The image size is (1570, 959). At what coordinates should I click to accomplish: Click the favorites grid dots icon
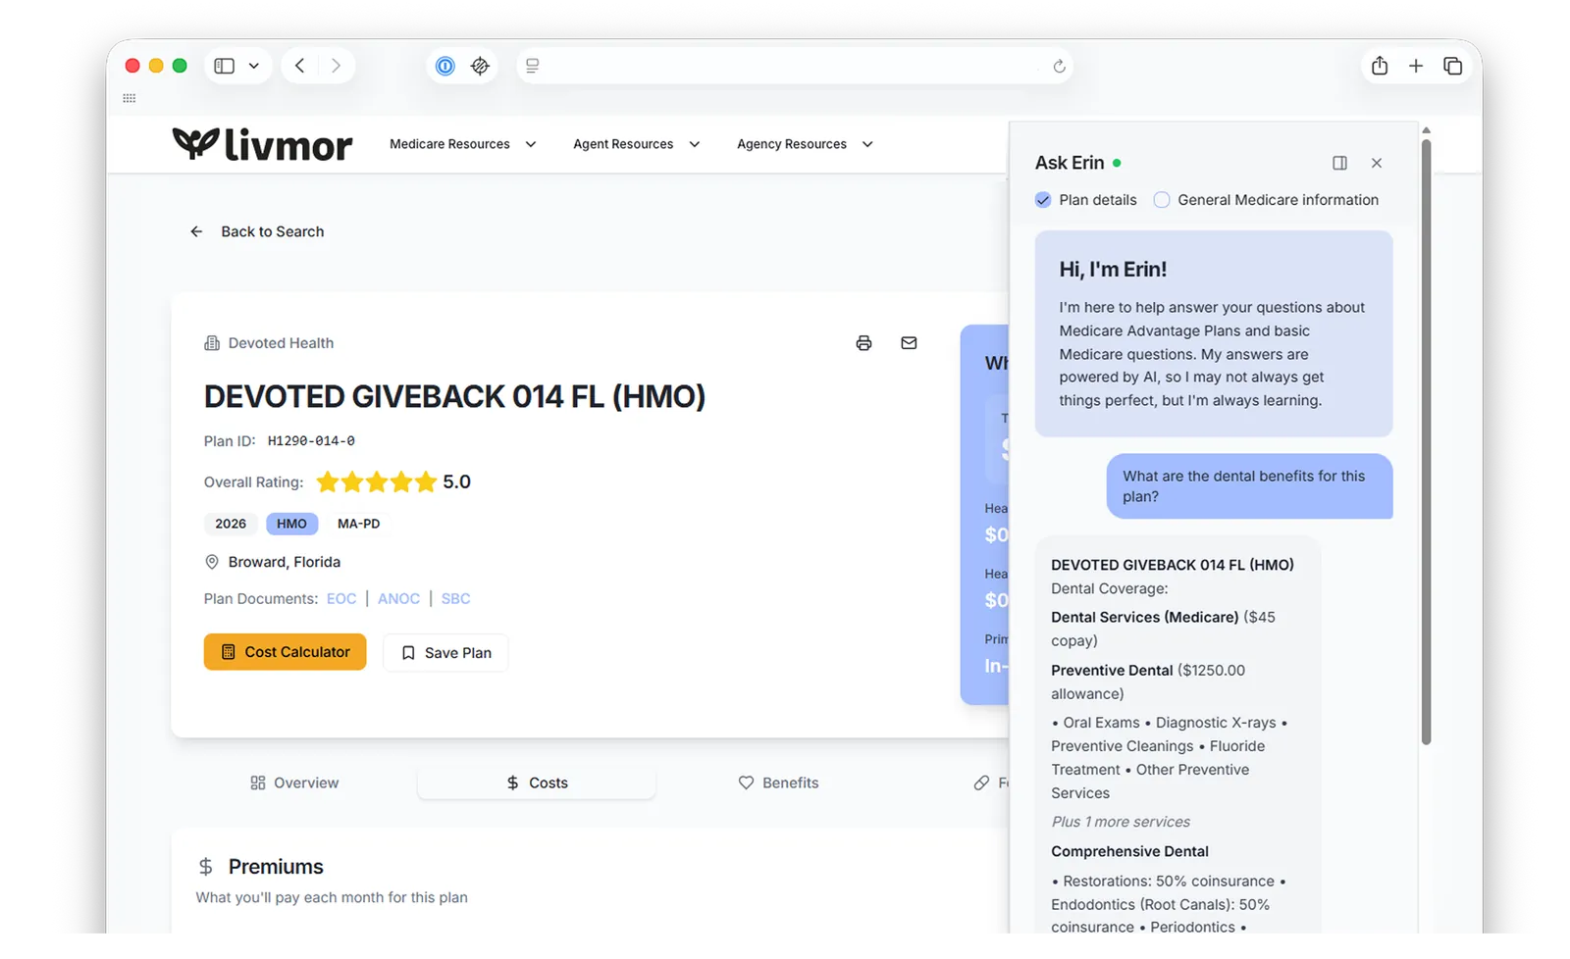click(x=130, y=98)
